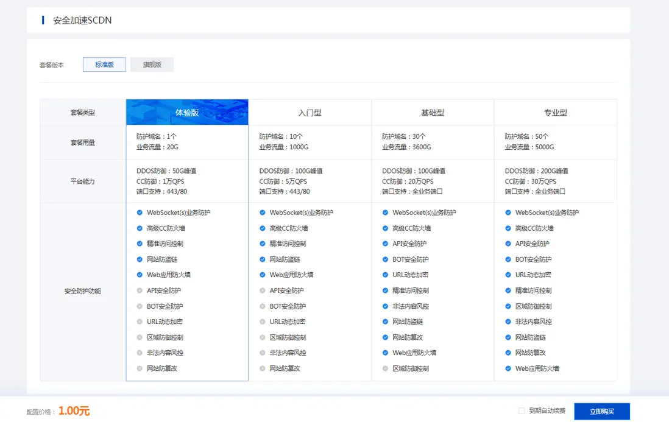Click 高级CC防火墙 text in the 基础型 column
This screenshot has height=422, width=669.
tap(412, 228)
